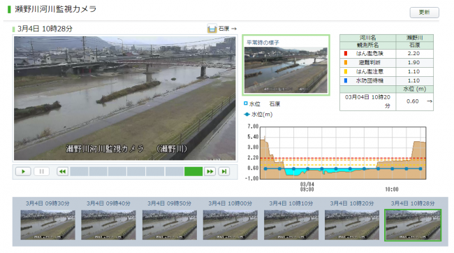Click the red はん濫危険 level swatch

[346, 54]
